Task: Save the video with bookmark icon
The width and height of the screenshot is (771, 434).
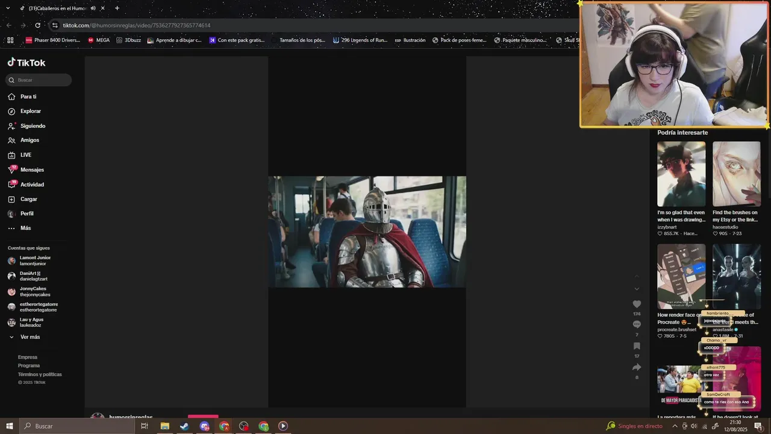Action: coord(637,346)
